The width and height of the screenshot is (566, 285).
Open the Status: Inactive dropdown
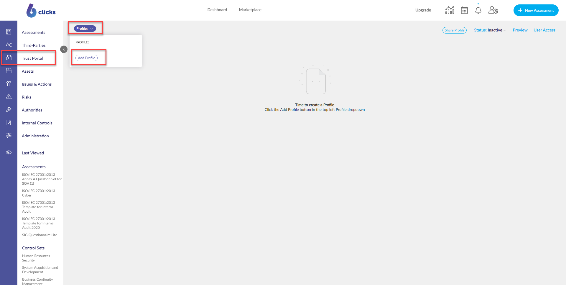(490, 30)
